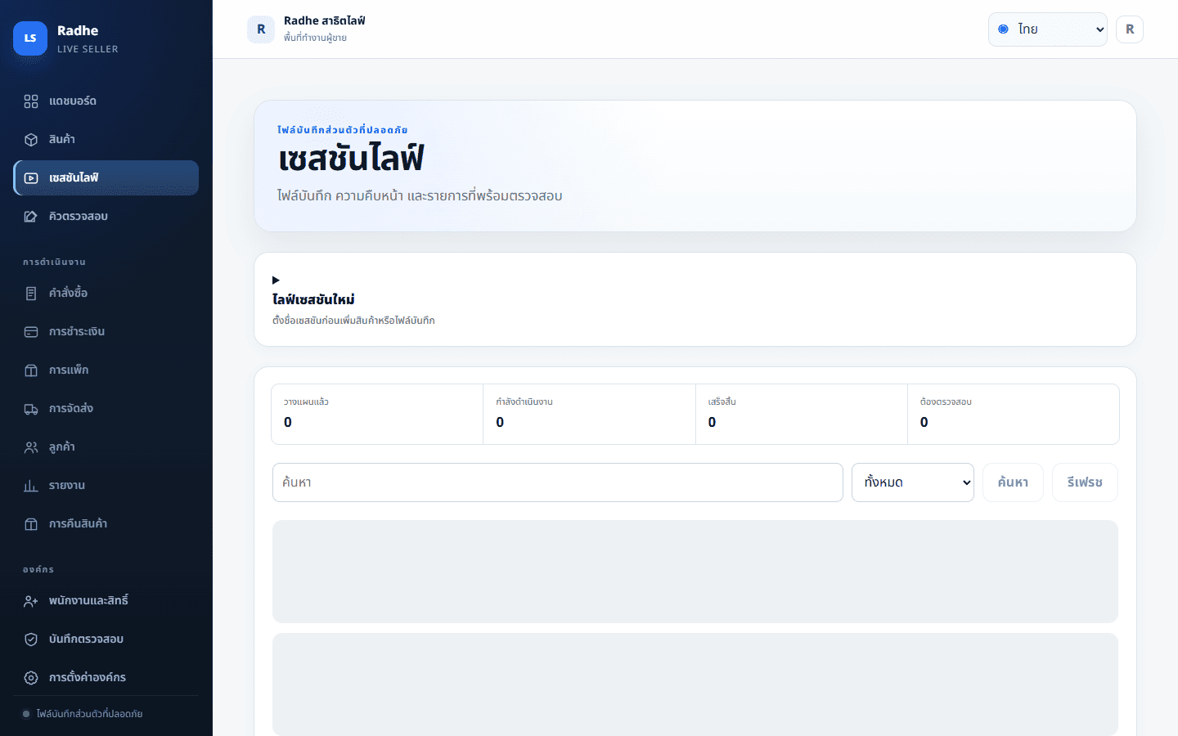Open สินค้า in the sidebar
The height and width of the screenshot is (736, 1178).
106,140
